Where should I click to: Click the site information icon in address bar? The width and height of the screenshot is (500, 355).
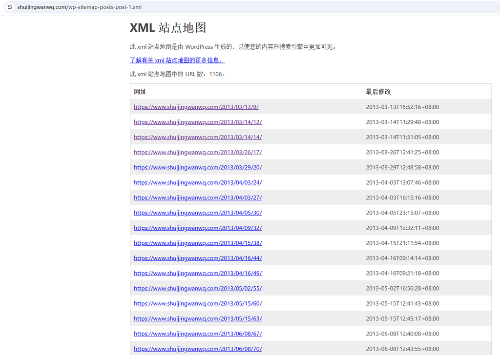[10, 7]
